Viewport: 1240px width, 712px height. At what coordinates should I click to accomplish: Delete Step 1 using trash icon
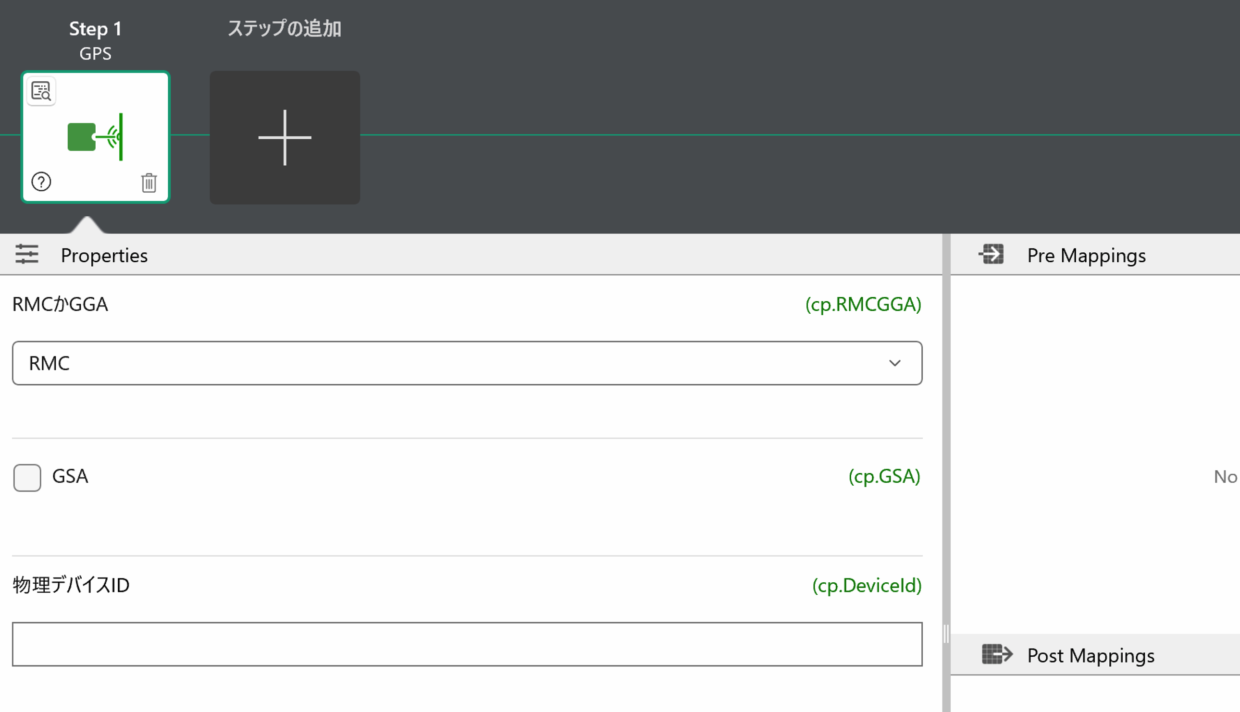pyautogui.click(x=149, y=183)
